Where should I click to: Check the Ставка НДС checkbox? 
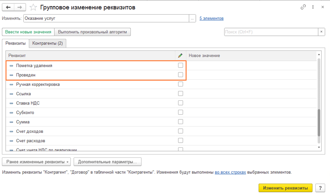pos(181,103)
